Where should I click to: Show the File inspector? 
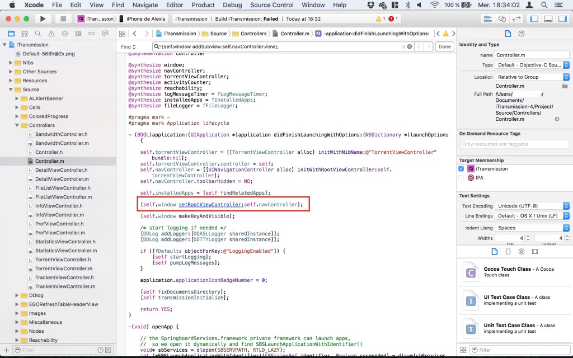tap(508, 34)
